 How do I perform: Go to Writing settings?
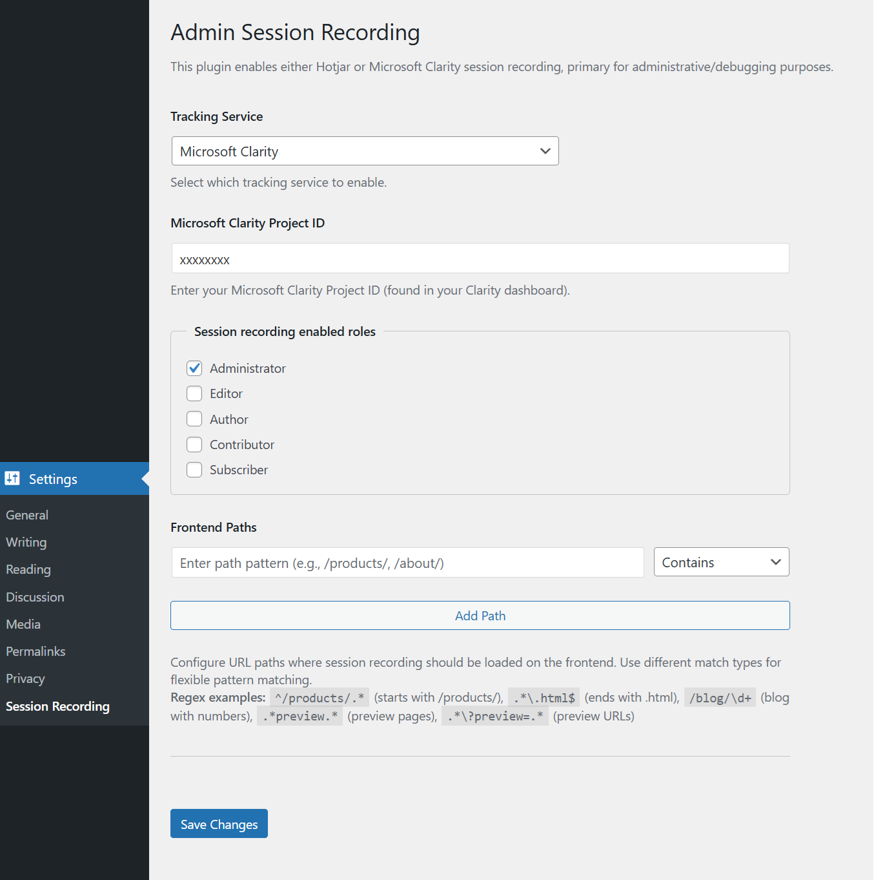point(26,542)
